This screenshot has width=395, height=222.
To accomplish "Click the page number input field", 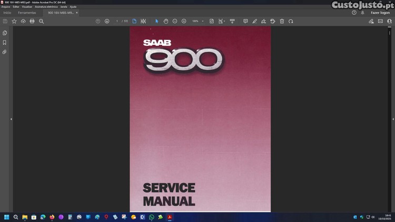I will click(x=117, y=21).
